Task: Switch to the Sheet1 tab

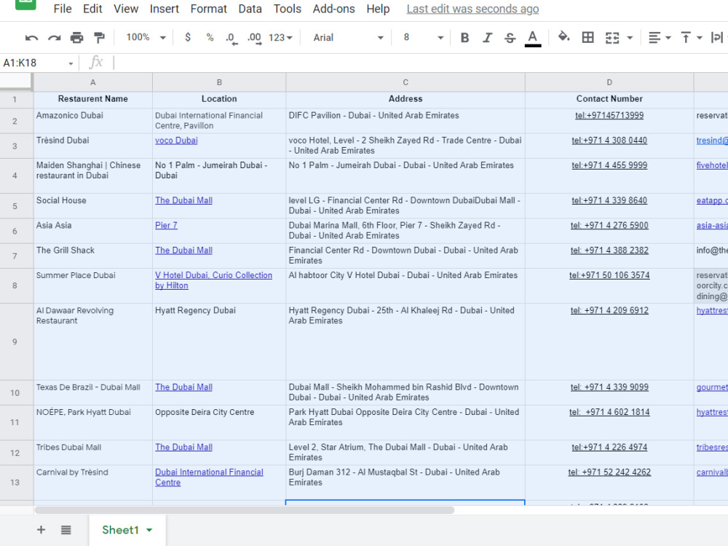Action: coord(127,530)
